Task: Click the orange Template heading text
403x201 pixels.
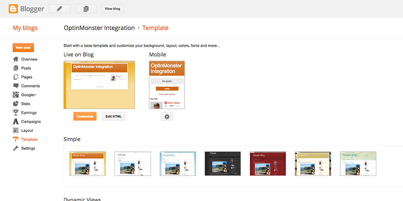Action: (156, 28)
